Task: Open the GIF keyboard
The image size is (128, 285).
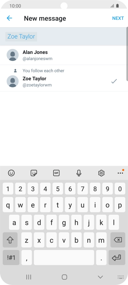Action: click(x=56, y=173)
